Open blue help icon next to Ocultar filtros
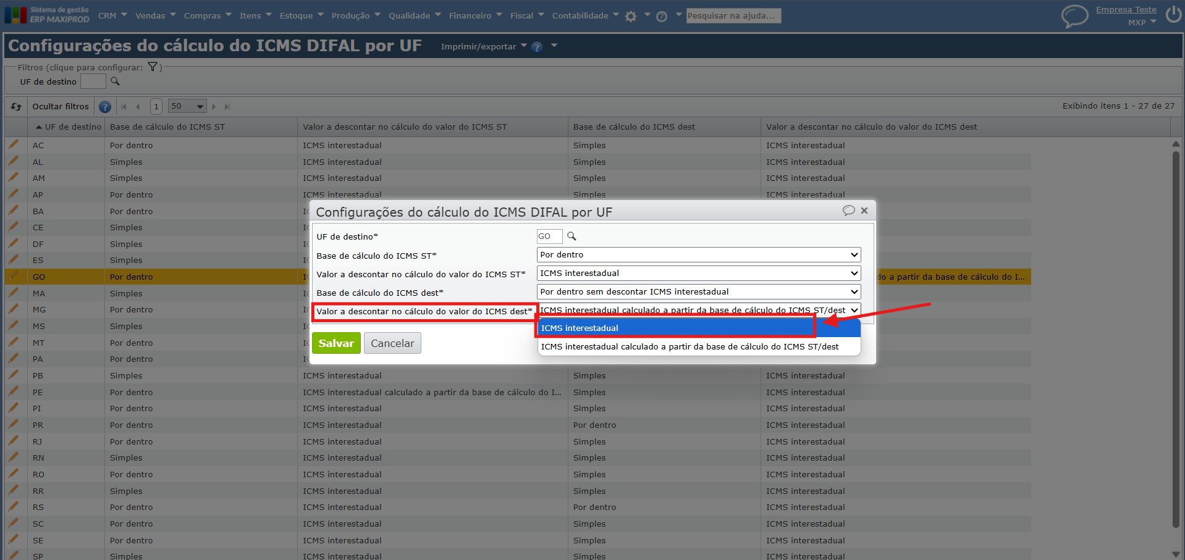 (105, 107)
